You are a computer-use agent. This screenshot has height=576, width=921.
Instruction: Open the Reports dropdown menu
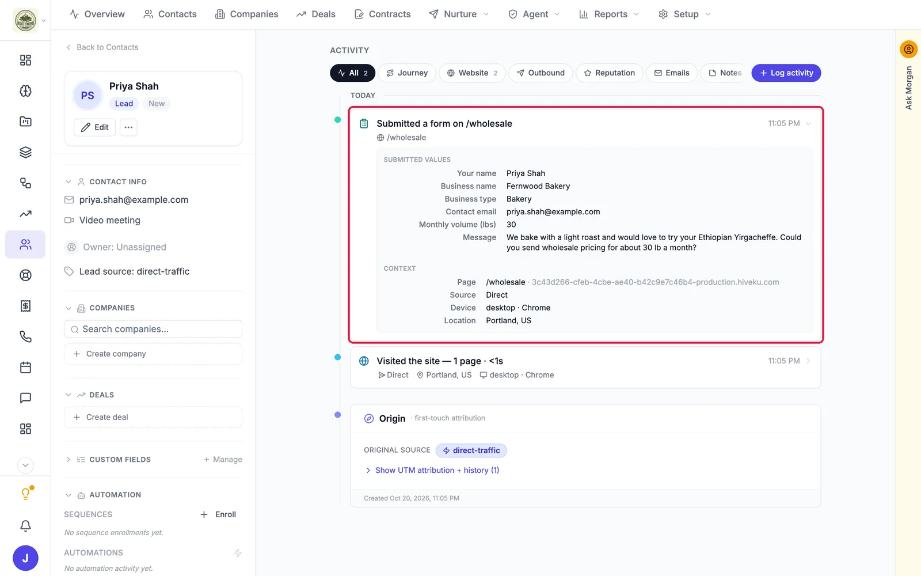coord(609,14)
